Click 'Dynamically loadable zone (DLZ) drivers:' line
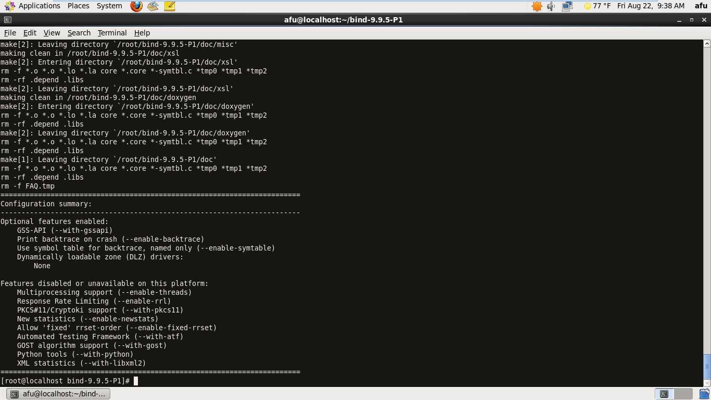 [x=100, y=257]
